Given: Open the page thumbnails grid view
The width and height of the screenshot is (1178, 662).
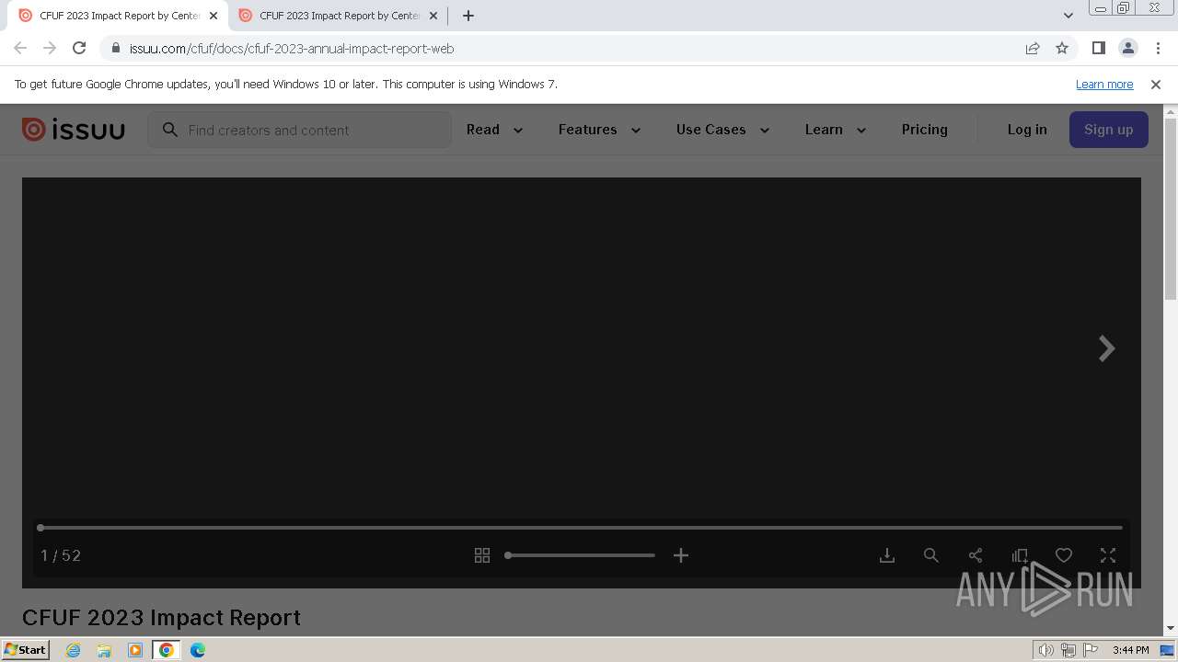Looking at the screenshot, I should coord(482,555).
